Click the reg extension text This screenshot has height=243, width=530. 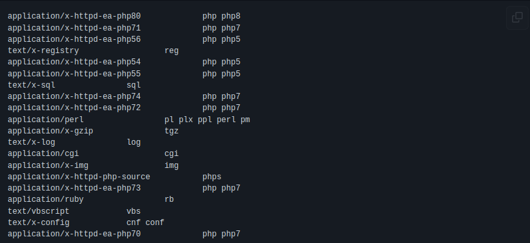coord(171,51)
